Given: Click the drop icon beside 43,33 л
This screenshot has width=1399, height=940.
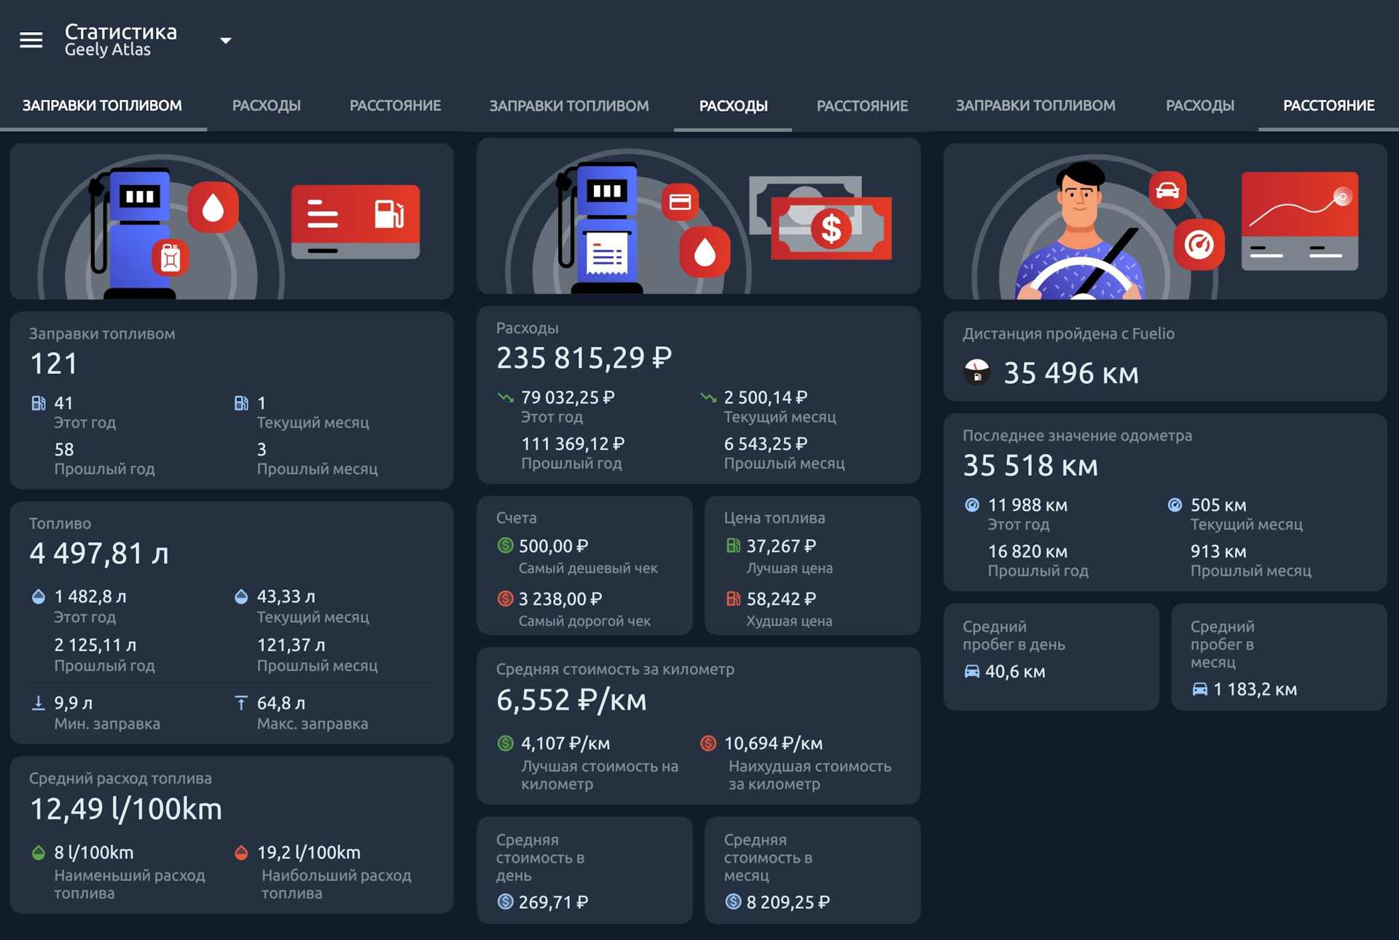Looking at the screenshot, I should (x=241, y=597).
